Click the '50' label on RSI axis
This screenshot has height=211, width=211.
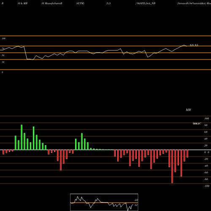point(3,55)
